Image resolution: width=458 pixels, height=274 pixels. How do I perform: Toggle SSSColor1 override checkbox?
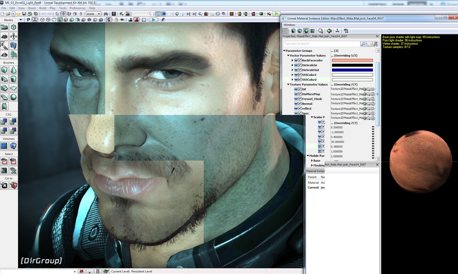pyautogui.click(x=300, y=75)
